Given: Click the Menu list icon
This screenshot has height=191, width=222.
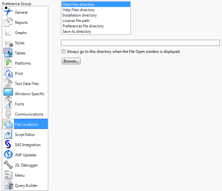Looking at the screenshot, I should click(x=8, y=175).
